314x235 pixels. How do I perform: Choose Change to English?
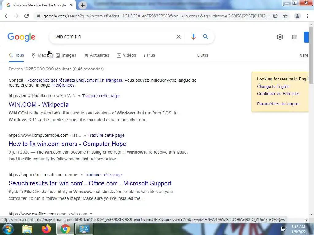pyautogui.click(x=273, y=87)
